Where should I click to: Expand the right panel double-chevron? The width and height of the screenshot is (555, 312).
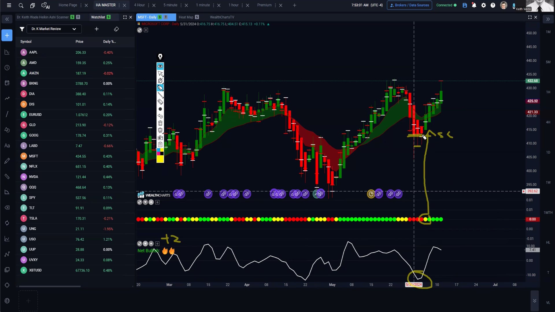548,19
